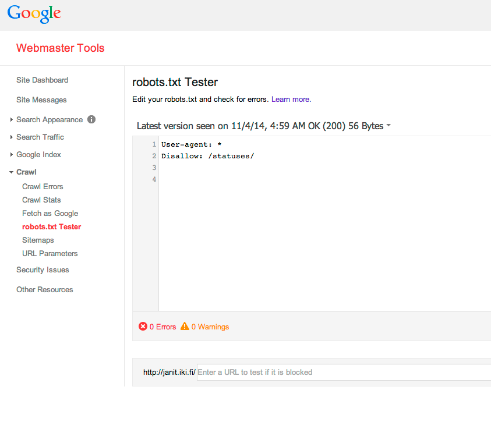Viewport: 491px width, 447px height.
Task: Click line number 4 in the editor gutter
Action: coord(154,179)
